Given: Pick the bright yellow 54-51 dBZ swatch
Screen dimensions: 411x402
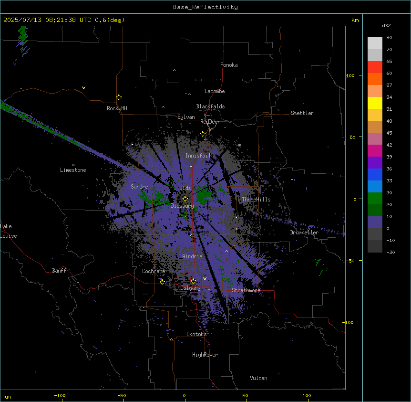Looking at the screenshot, I should 375,103.
